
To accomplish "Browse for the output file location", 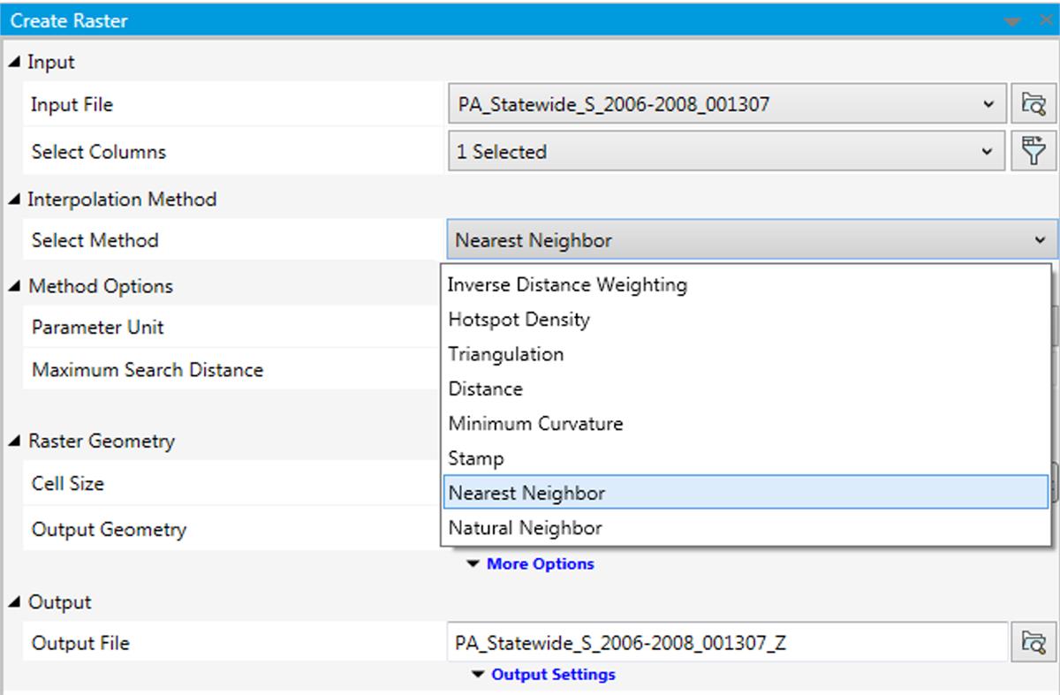I will tap(1033, 643).
